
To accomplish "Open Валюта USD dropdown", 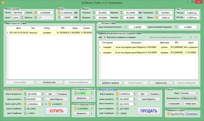I will click(45, 17).
